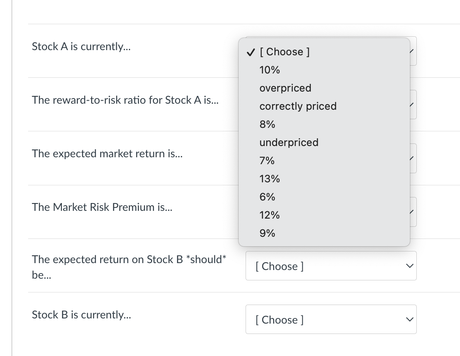Click the checked "[ Choose ]" placeholder option
This screenshot has width=460, height=356.
coord(284,52)
